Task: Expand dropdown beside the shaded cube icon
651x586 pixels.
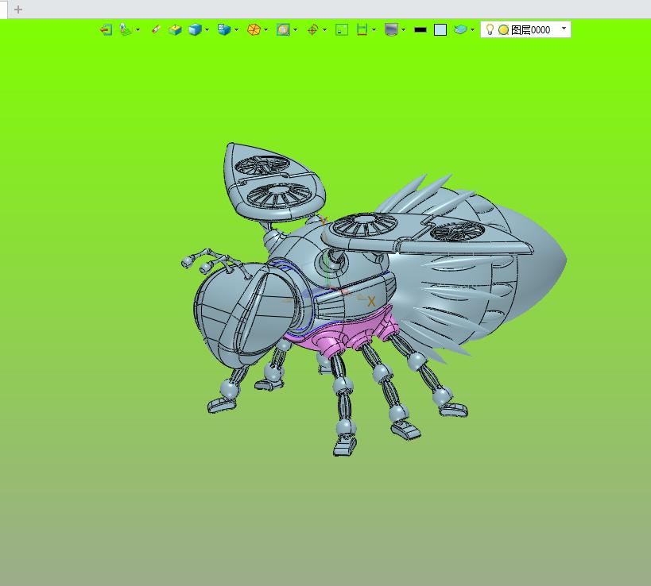Action: click(x=207, y=30)
